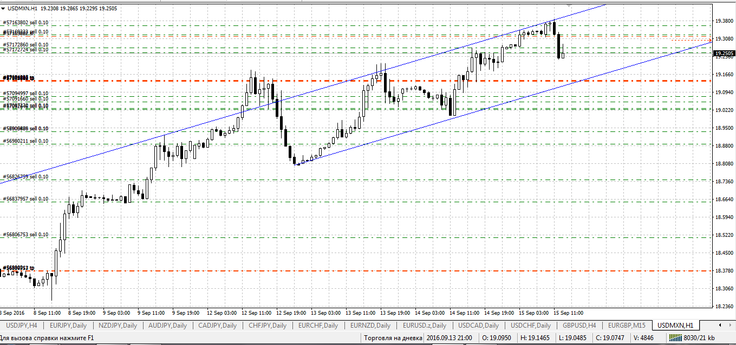Open the EURGBP,M15 chart tab
736x345 pixels.
point(627,326)
